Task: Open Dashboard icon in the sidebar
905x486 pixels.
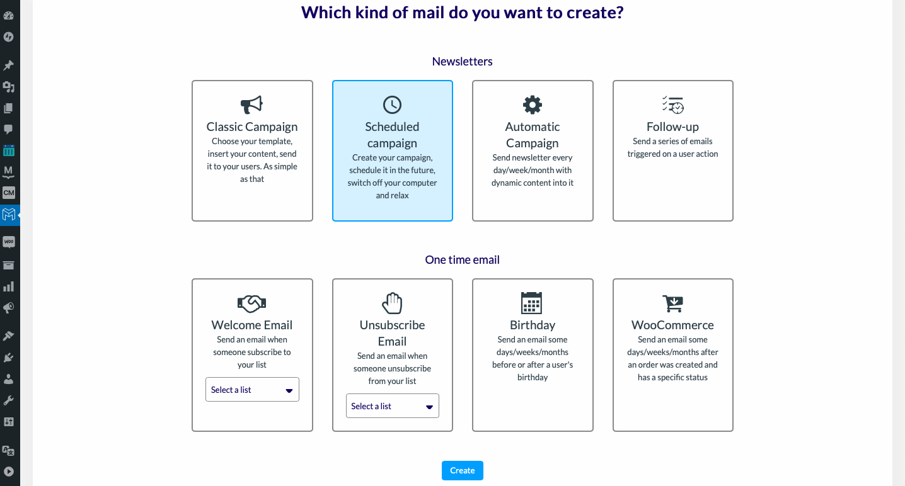Action: tap(9, 15)
